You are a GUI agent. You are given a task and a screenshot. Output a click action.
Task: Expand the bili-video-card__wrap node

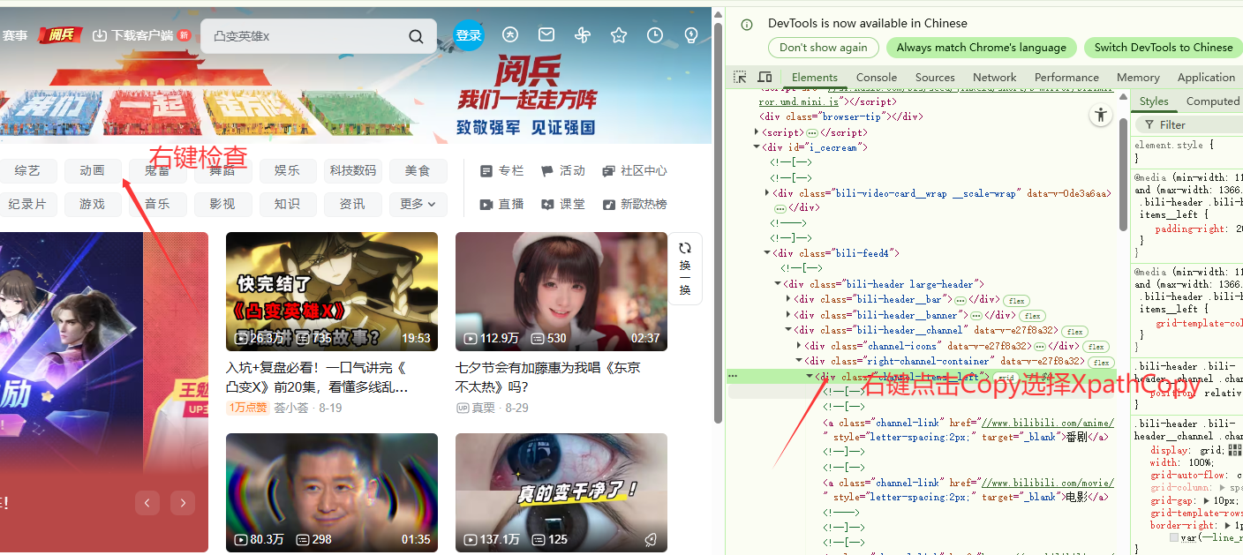(x=767, y=192)
